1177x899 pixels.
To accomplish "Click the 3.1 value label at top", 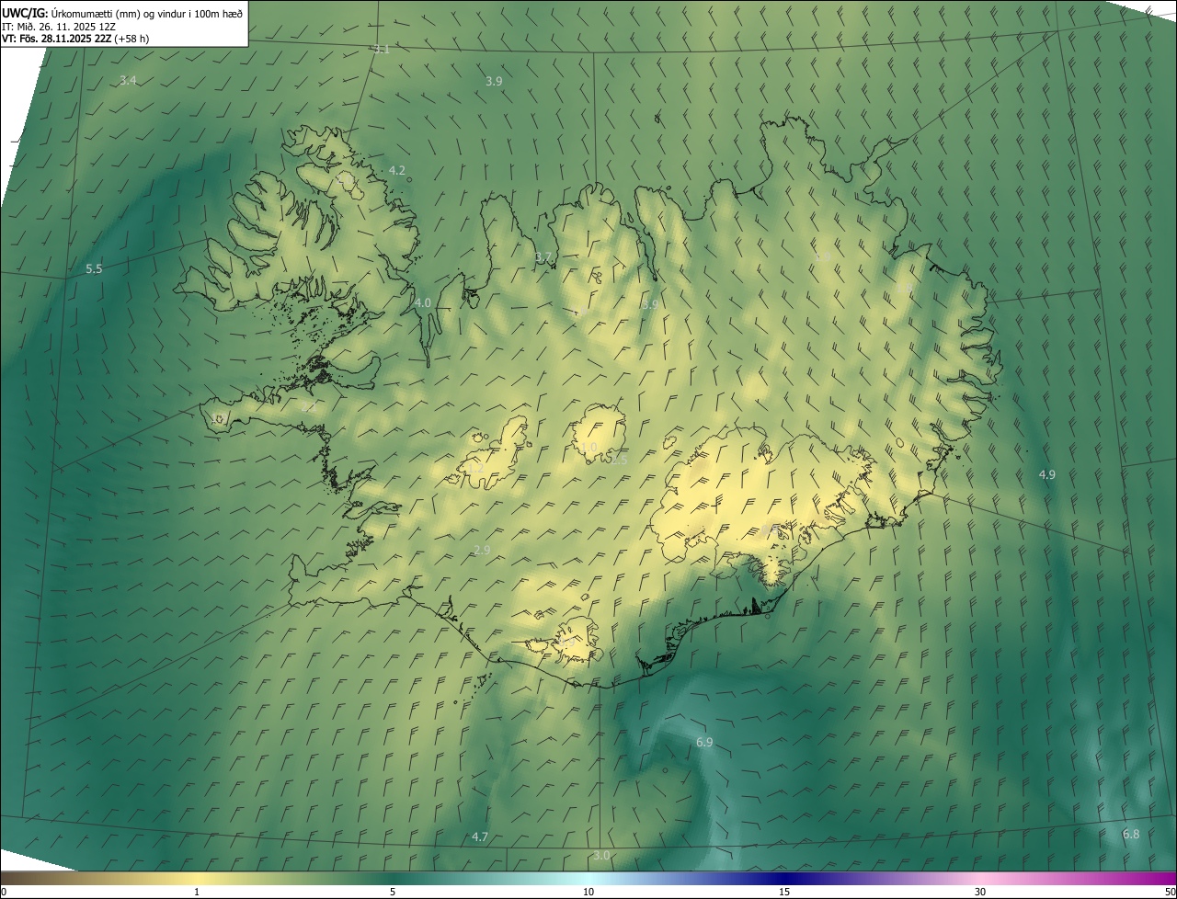I will click(x=382, y=50).
